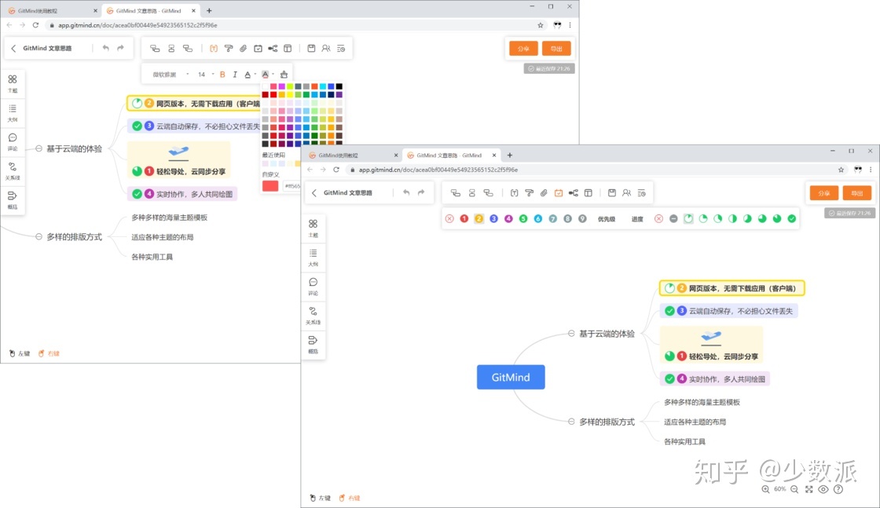The height and width of the screenshot is (508, 880).
Task: Open font size 14 dropdown in back window
Action: click(x=205, y=74)
